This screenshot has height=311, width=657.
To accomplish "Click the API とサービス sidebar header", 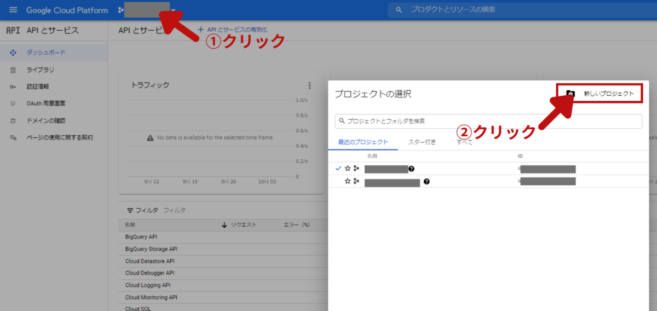I will (x=53, y=30).
